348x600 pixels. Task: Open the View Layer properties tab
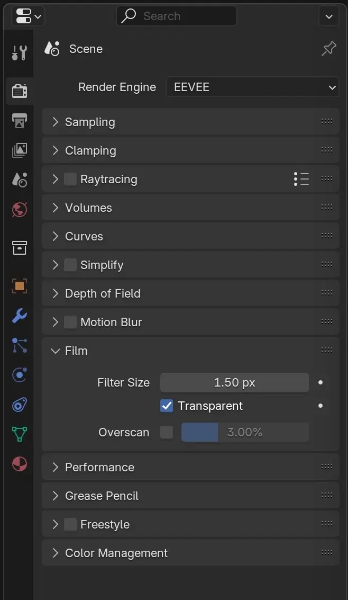(20, 150)
